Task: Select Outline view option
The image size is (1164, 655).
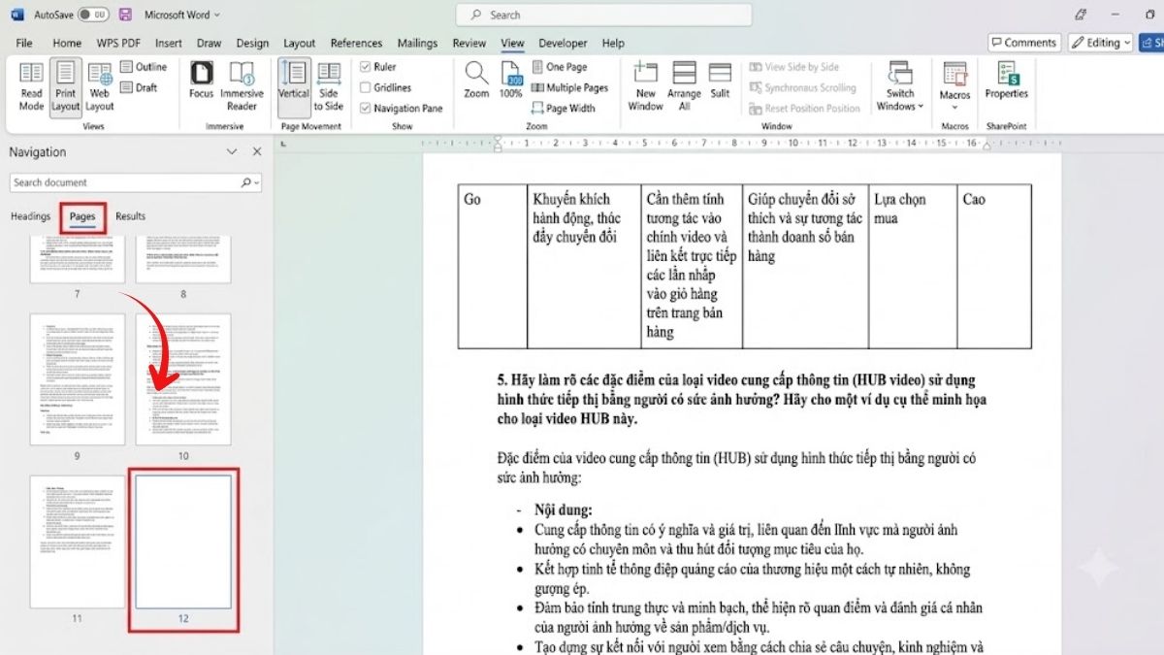Action: click(x=144, y=67)
